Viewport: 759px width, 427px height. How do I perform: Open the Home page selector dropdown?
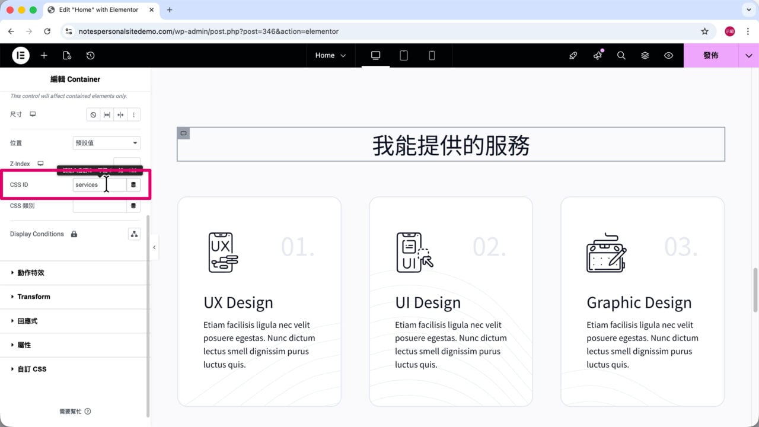[330, 55]
